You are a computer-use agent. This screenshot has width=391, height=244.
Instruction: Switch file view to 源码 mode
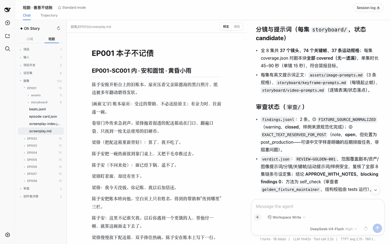(237, 27)
